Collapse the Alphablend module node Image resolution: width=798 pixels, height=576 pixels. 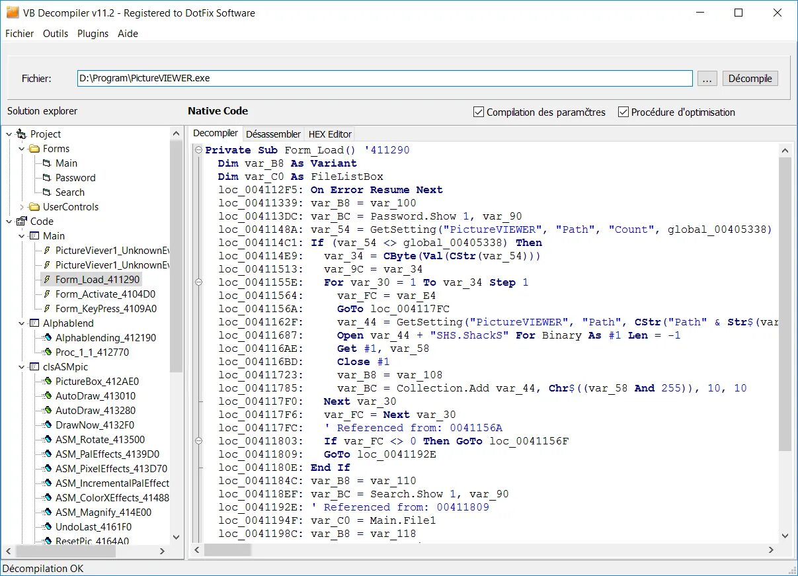pos(21,323)
